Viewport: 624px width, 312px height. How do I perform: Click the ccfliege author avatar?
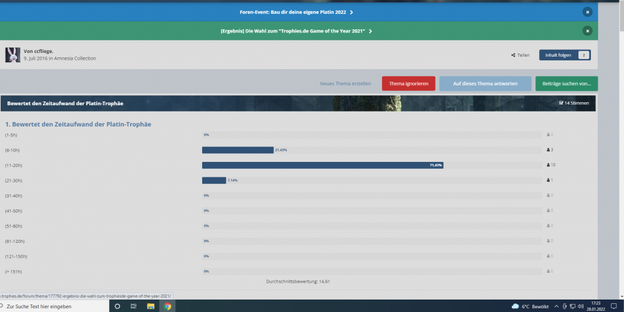[12, 54]
